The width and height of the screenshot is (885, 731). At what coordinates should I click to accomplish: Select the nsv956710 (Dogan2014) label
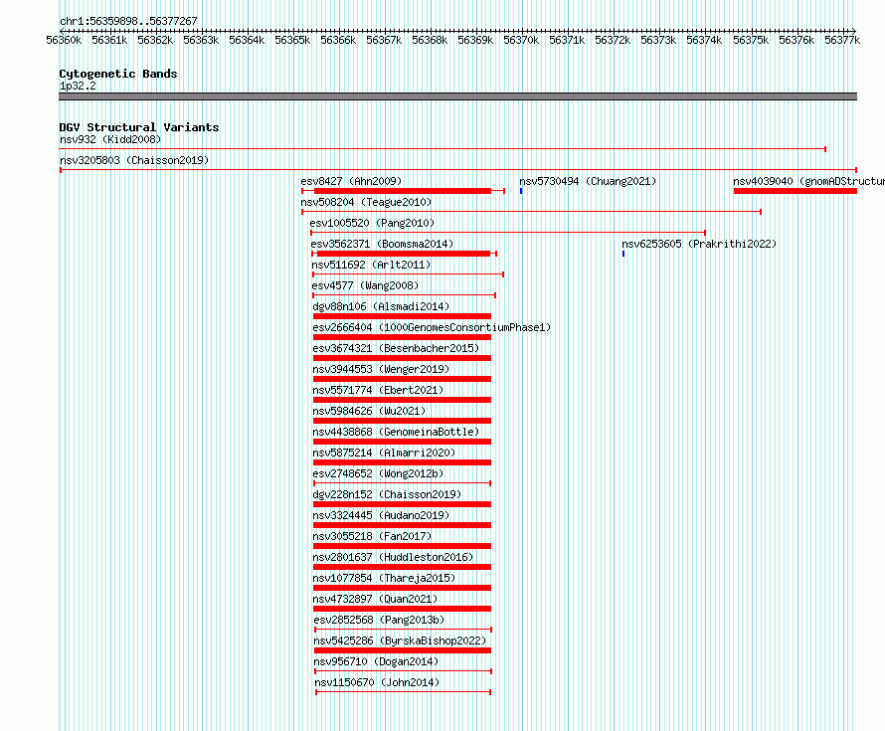(x=376, y=661)
